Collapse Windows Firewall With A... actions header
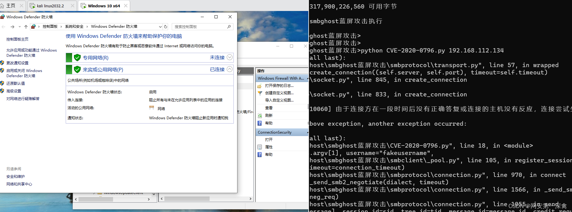Screen dimensions: 572x212 click(x=282, y=78)
